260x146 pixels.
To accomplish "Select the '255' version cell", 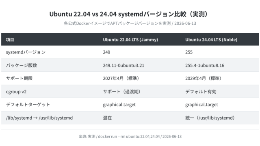I will pos(189,52).
